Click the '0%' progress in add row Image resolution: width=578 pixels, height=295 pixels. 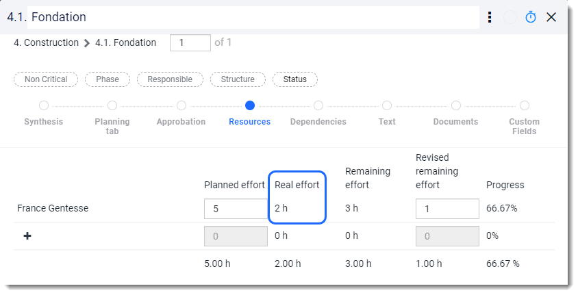click(492, 235)
